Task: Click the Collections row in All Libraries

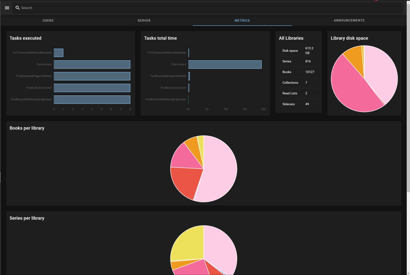Action: pyautogui.click(x=298, y=83)
